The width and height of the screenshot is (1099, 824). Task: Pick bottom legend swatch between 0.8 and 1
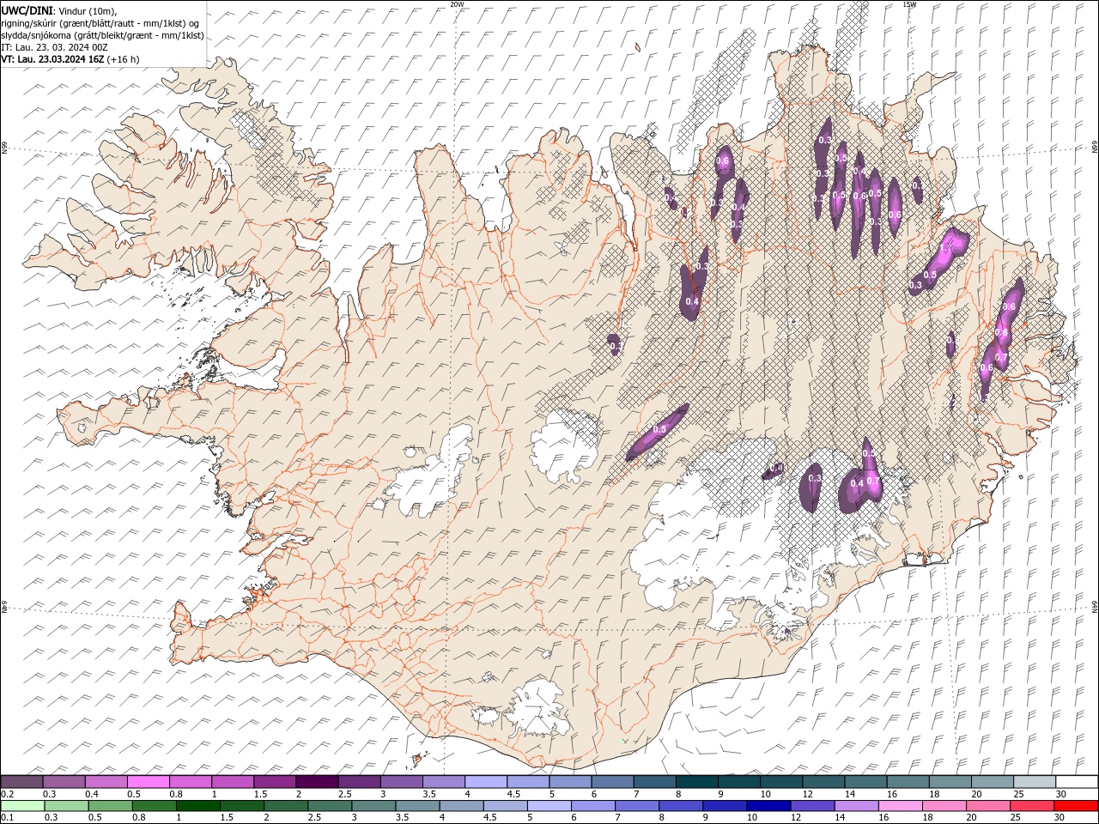(154, 806)
